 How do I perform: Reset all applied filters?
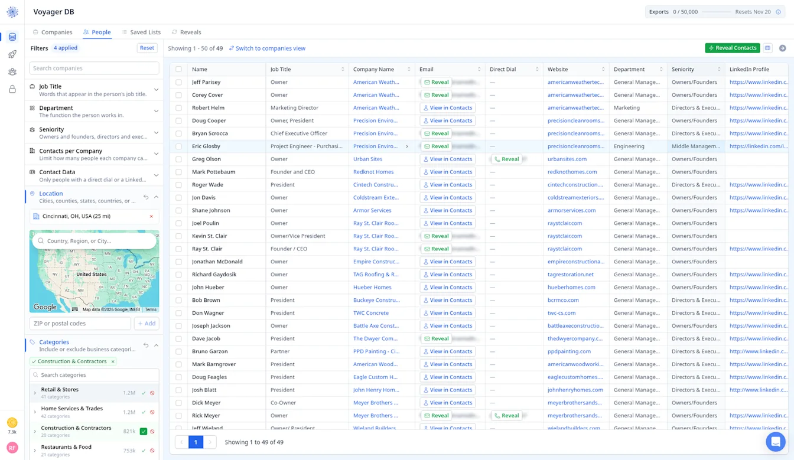pyautogui.click(x=147, y=48)
